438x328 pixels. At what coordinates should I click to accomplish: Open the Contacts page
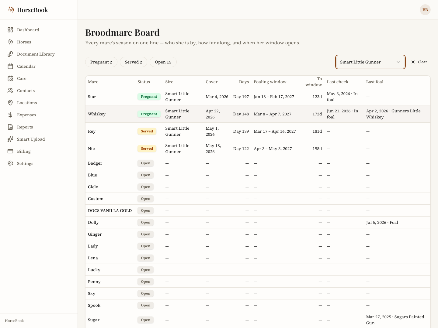click(x=39, y=91)
